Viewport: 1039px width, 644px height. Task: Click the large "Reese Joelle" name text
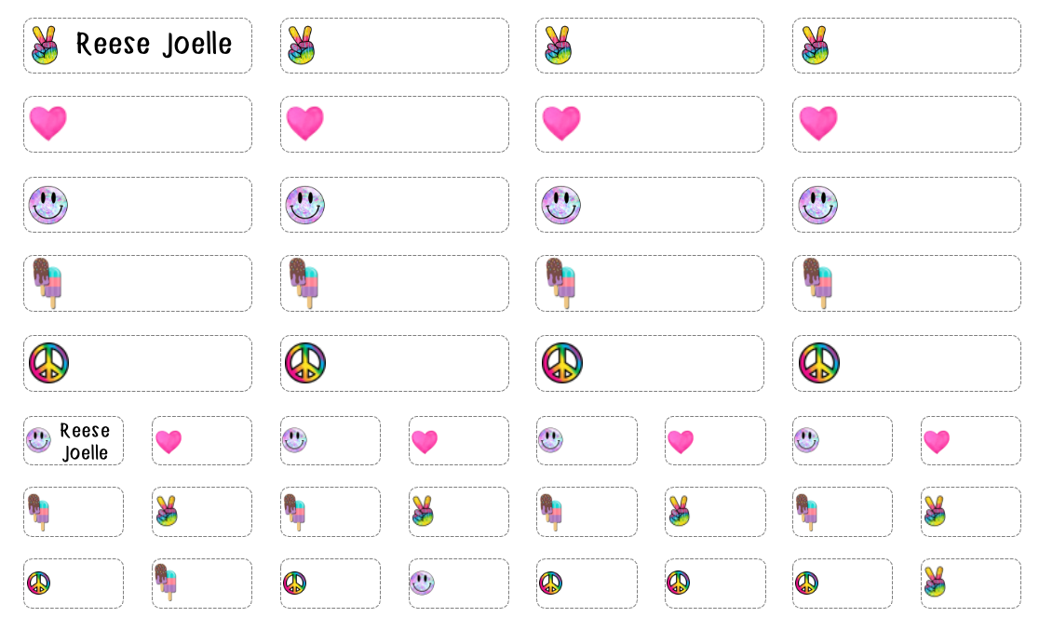(x=154, y=45)
